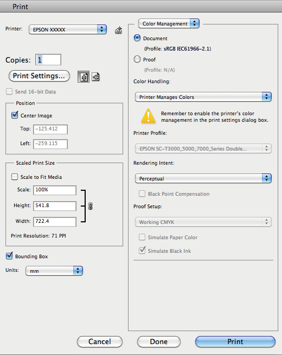
Task: Click the Copies input field
Action: coord(48,60)
